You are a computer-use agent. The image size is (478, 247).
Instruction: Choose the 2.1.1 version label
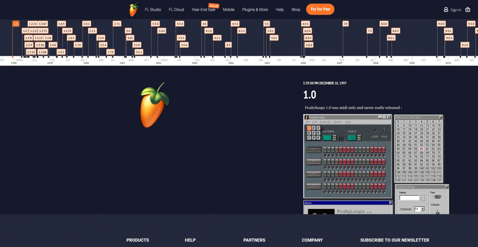[92, 31]
